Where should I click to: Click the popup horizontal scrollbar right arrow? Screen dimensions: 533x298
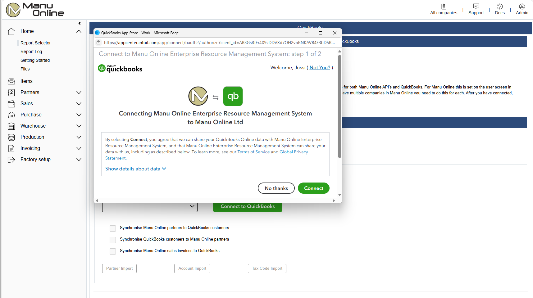(x=334, y=201)
